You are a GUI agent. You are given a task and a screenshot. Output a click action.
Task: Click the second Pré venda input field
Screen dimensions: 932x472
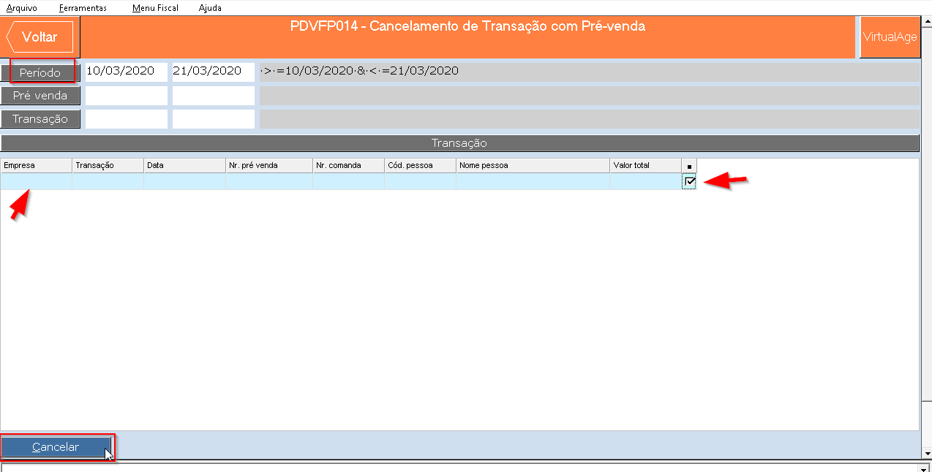tap(214, 96)
